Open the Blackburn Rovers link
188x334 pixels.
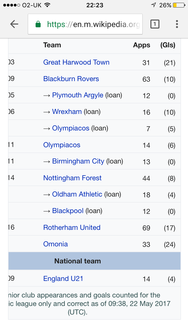click(71, 79)
